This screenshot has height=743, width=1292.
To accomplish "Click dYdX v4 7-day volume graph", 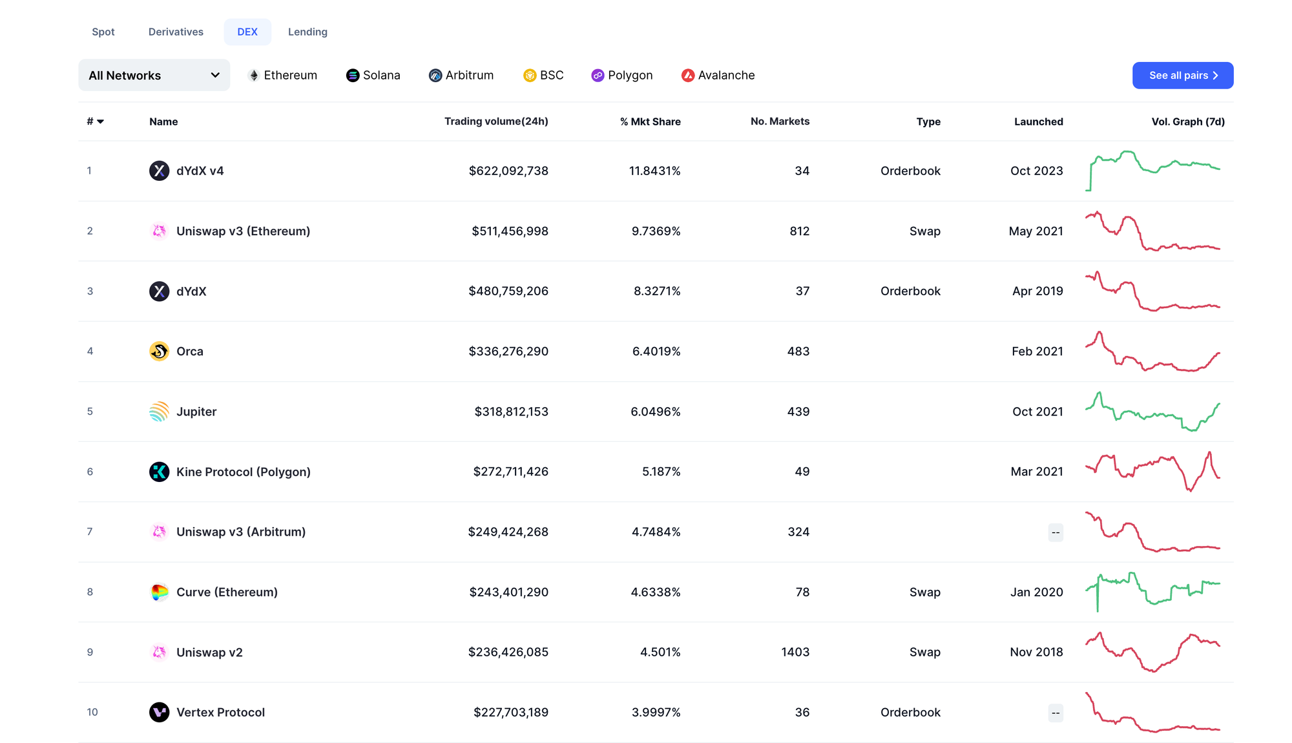I will (1152, 171).
